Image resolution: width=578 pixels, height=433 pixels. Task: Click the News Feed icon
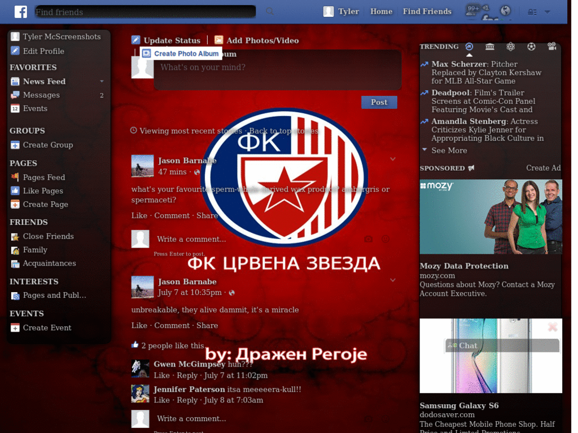(15, 81)
